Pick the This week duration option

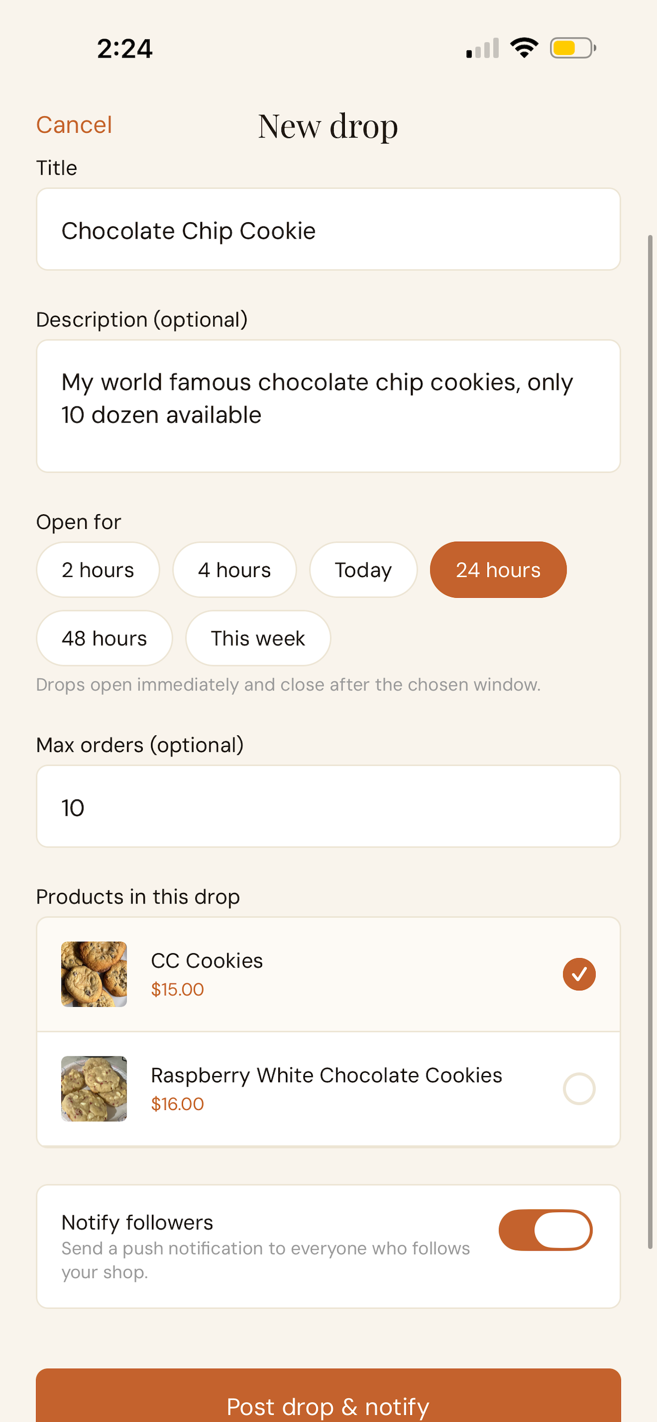258,638
